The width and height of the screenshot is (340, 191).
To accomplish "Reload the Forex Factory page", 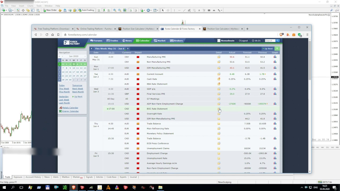I will pyautogui.click(x=47, y=35).
